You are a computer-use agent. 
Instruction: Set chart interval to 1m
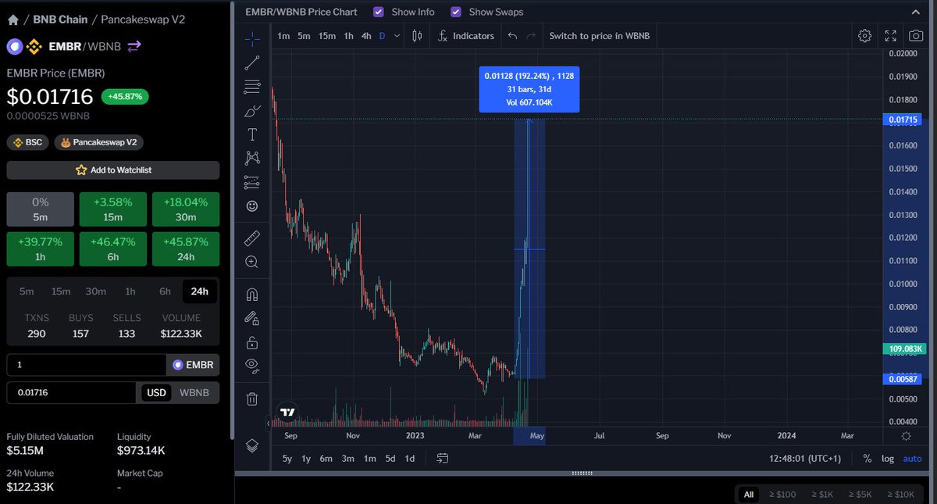pos(283,36)
